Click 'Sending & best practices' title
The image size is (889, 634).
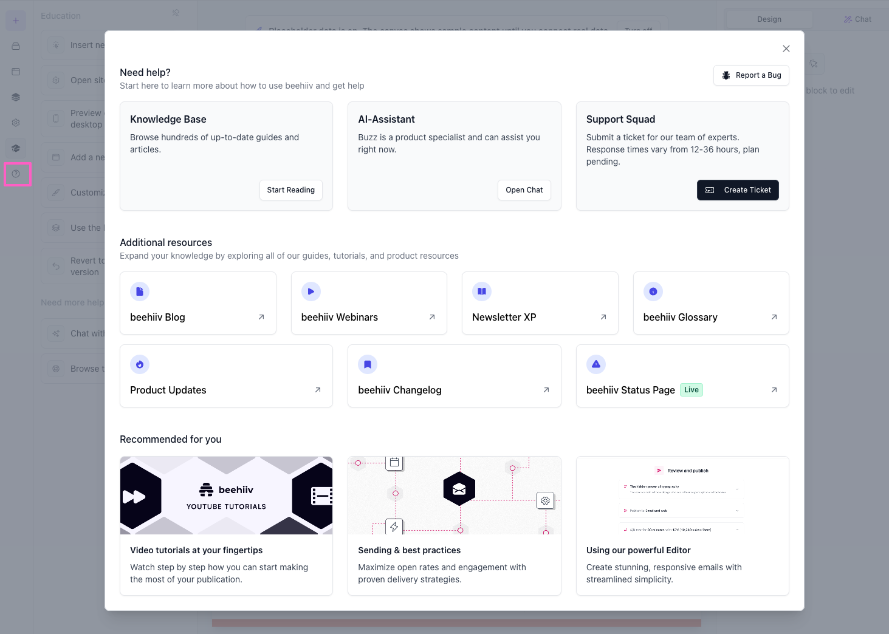tap(410, 550)
